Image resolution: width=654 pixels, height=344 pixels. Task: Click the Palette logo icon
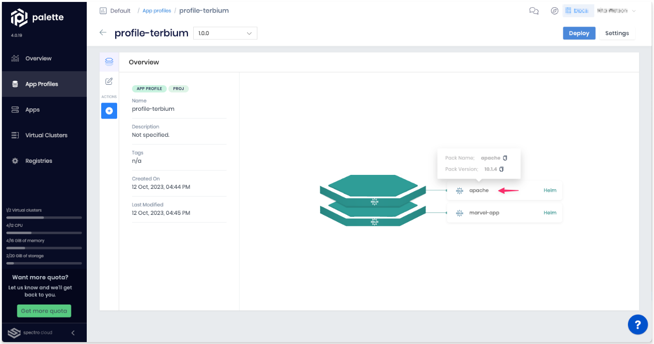[19, 18]
